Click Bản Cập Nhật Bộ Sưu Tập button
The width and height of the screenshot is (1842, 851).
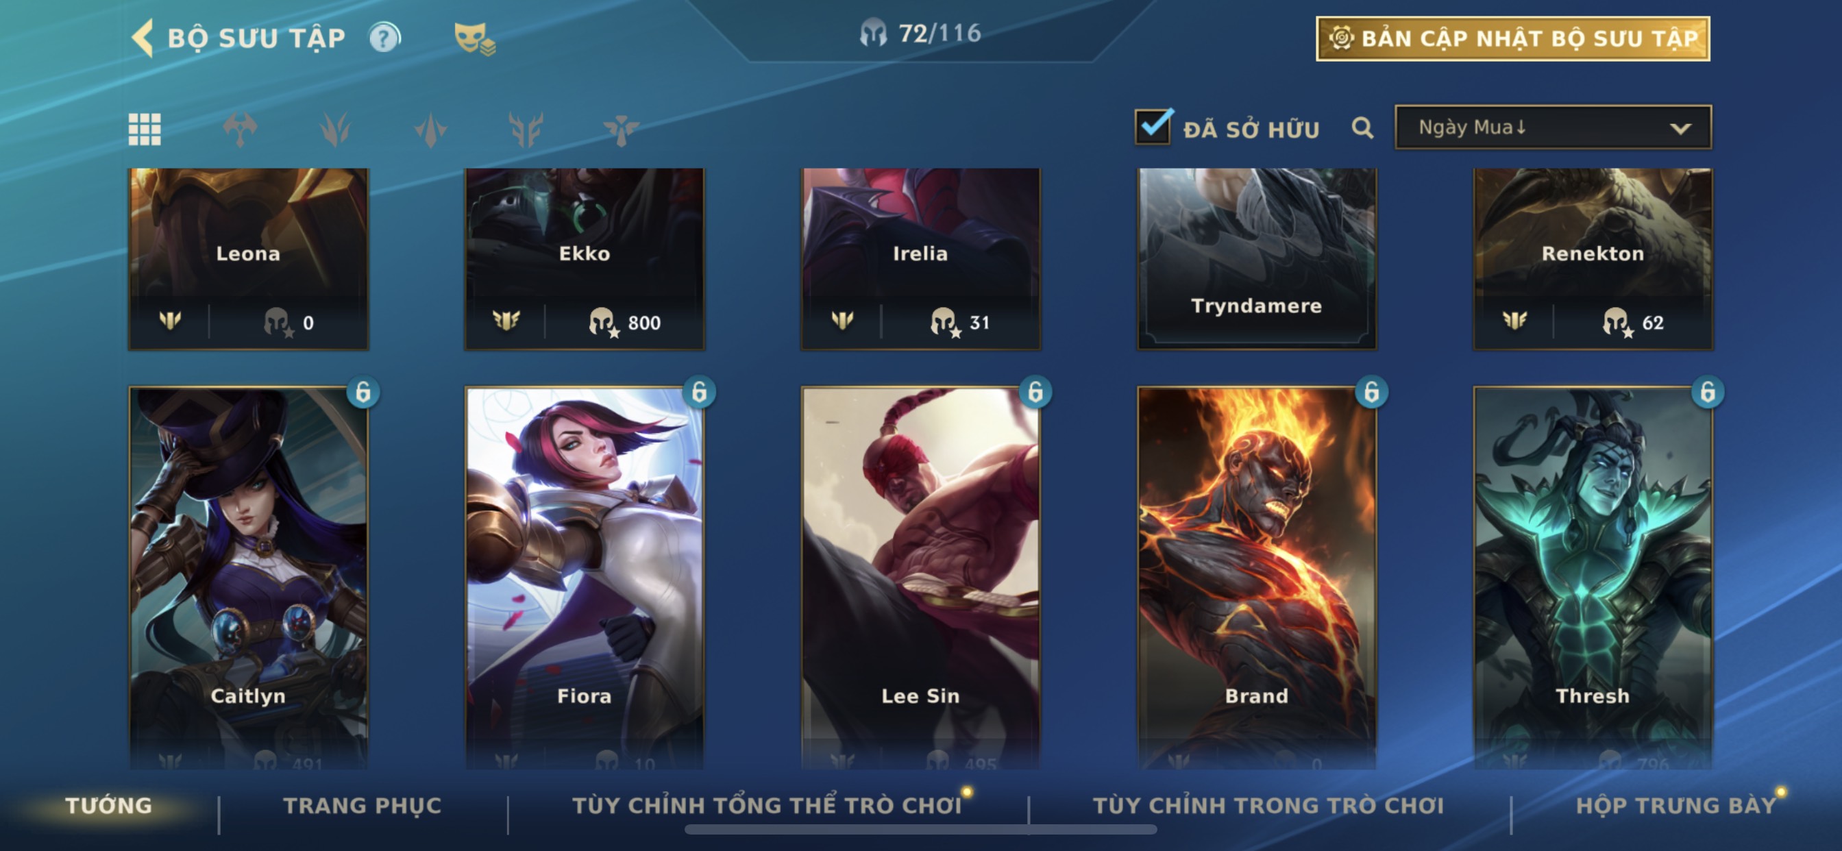(x=1513, y=38)
